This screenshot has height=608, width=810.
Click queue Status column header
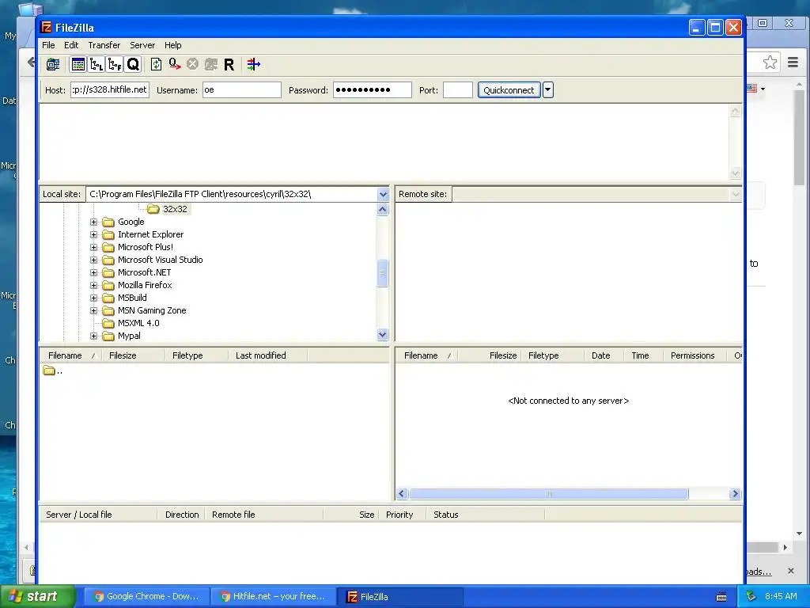[x=486, y=515]
